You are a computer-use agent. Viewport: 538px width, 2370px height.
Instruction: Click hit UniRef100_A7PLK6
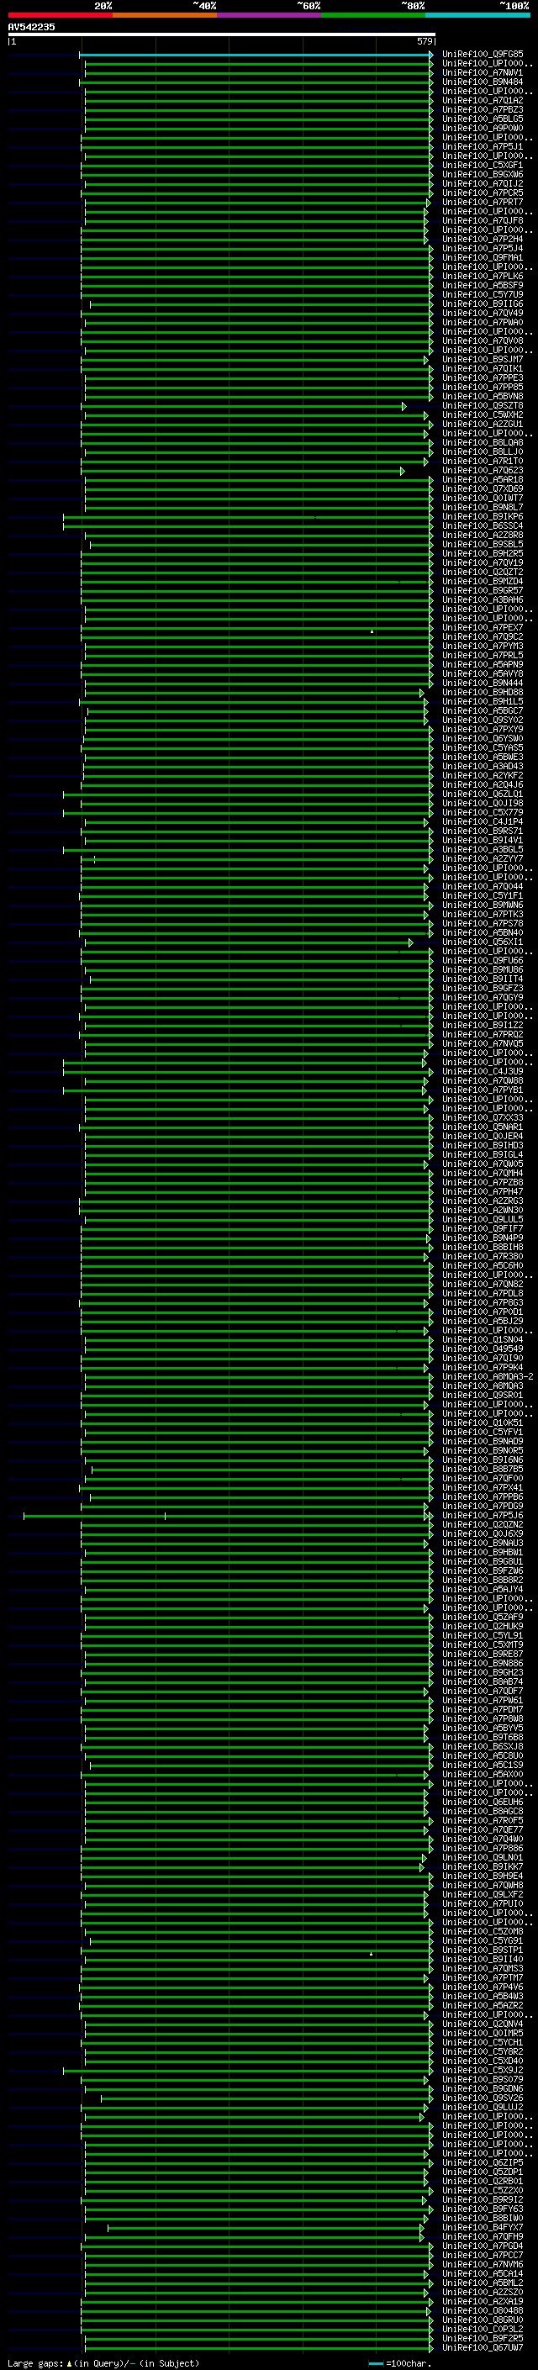[x=483, y=276]
